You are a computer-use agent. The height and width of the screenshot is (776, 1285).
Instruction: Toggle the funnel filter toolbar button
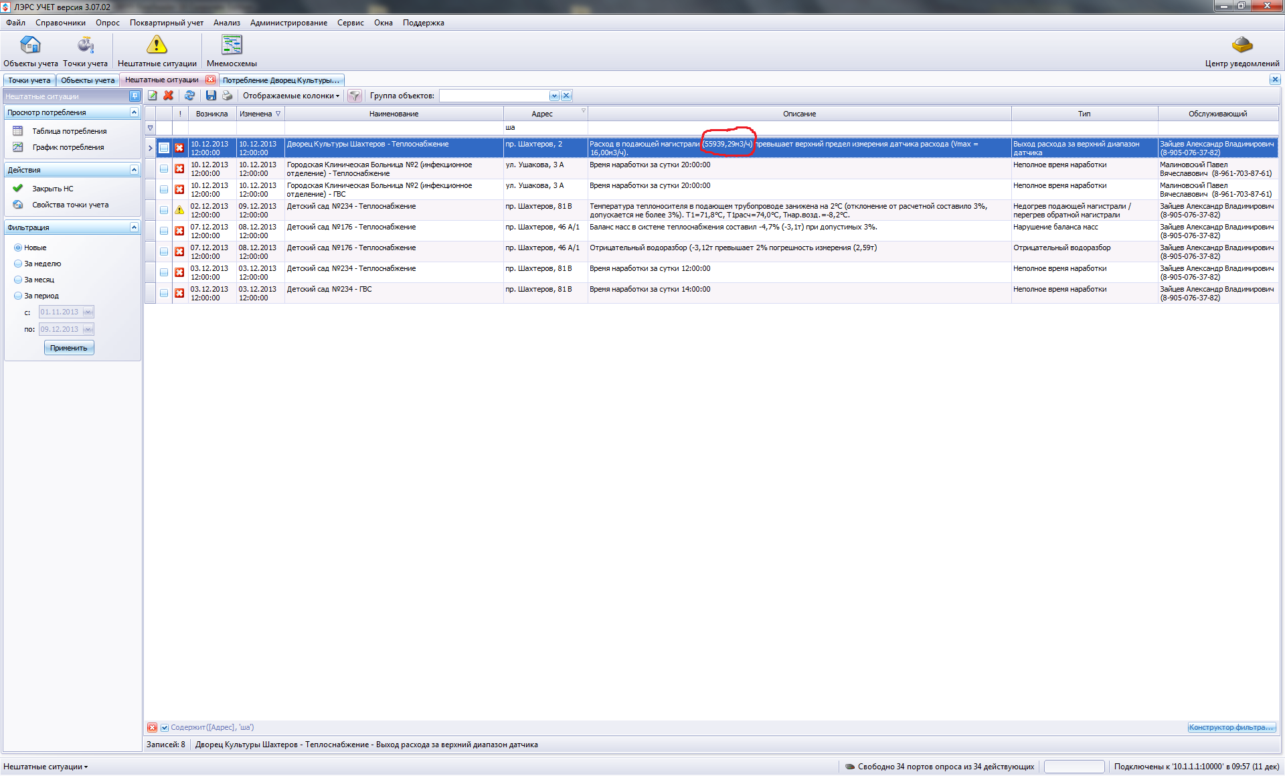tap(355, 96)
